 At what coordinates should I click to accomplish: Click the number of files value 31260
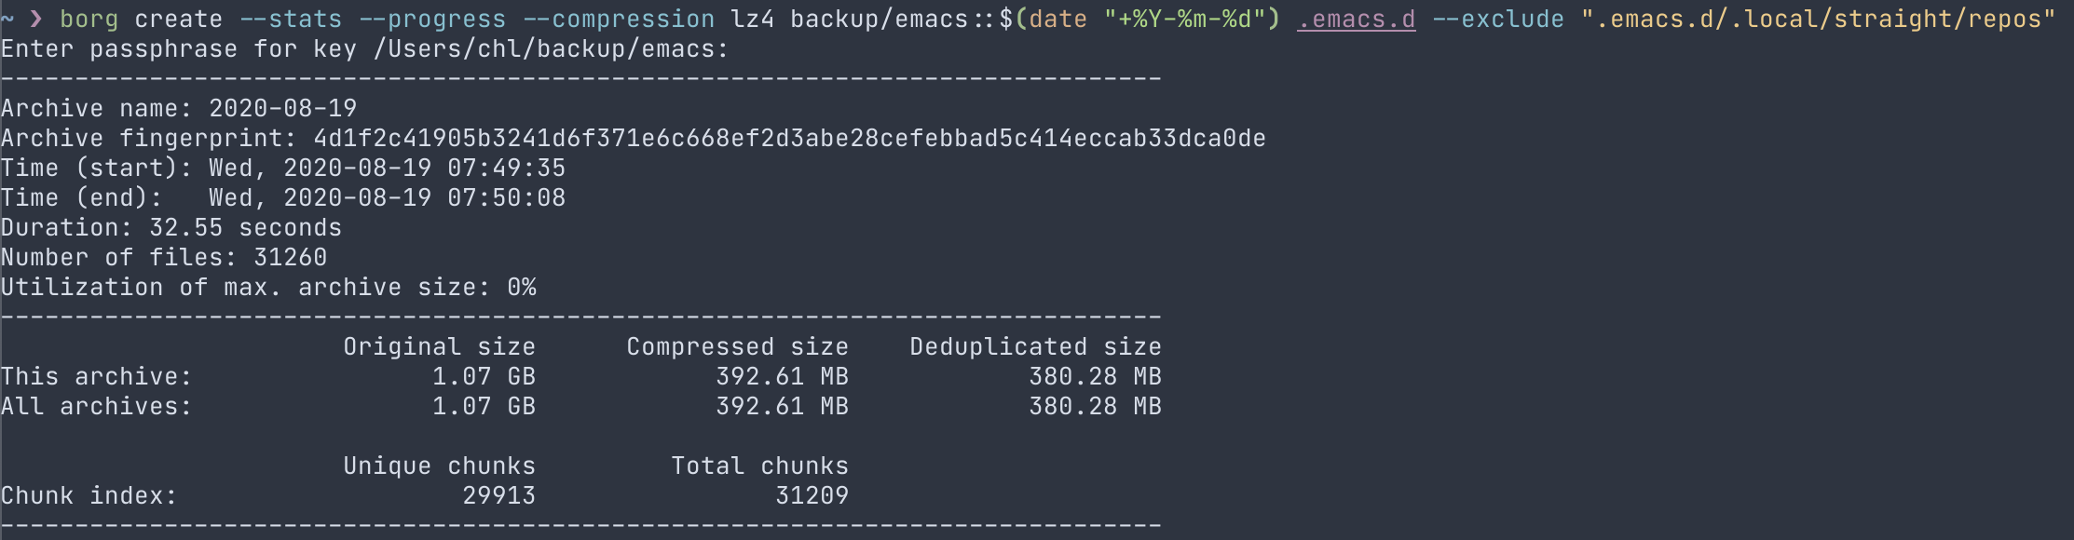coord(290,258)
